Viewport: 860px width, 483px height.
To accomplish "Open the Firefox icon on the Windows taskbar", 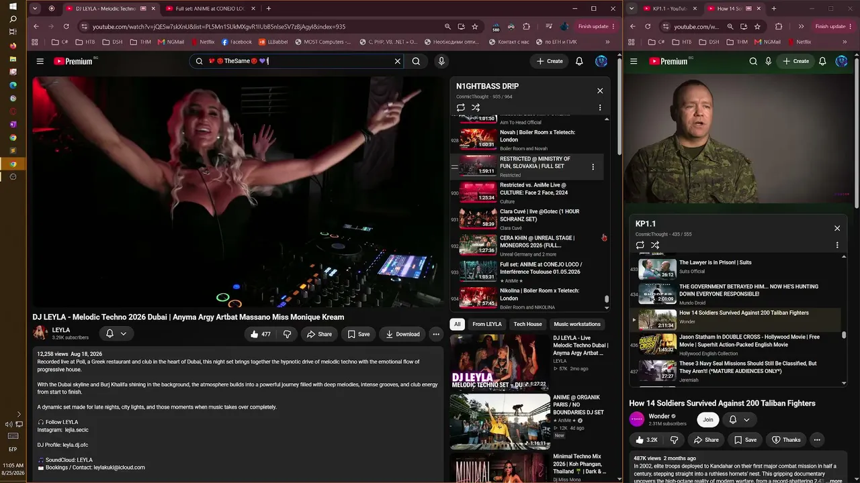I will click(x=13, y=46).
